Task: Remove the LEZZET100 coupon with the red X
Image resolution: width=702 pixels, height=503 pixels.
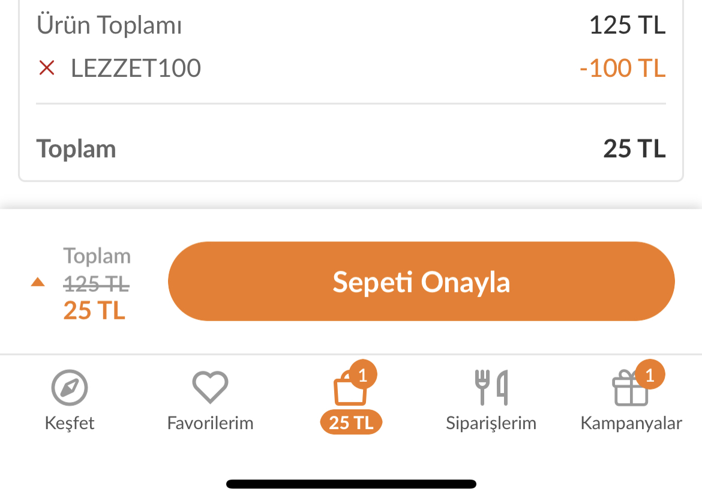Action: click(47, 68)
